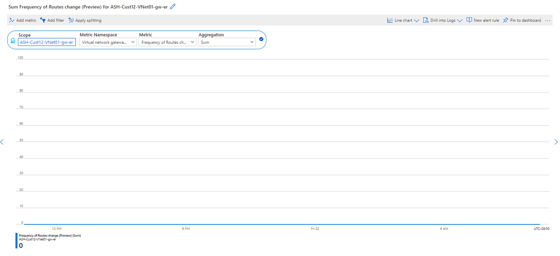Open the Aggregation dropdown set to Sum
This screenshot has height=256, width=560.
[x=227, y=42]
